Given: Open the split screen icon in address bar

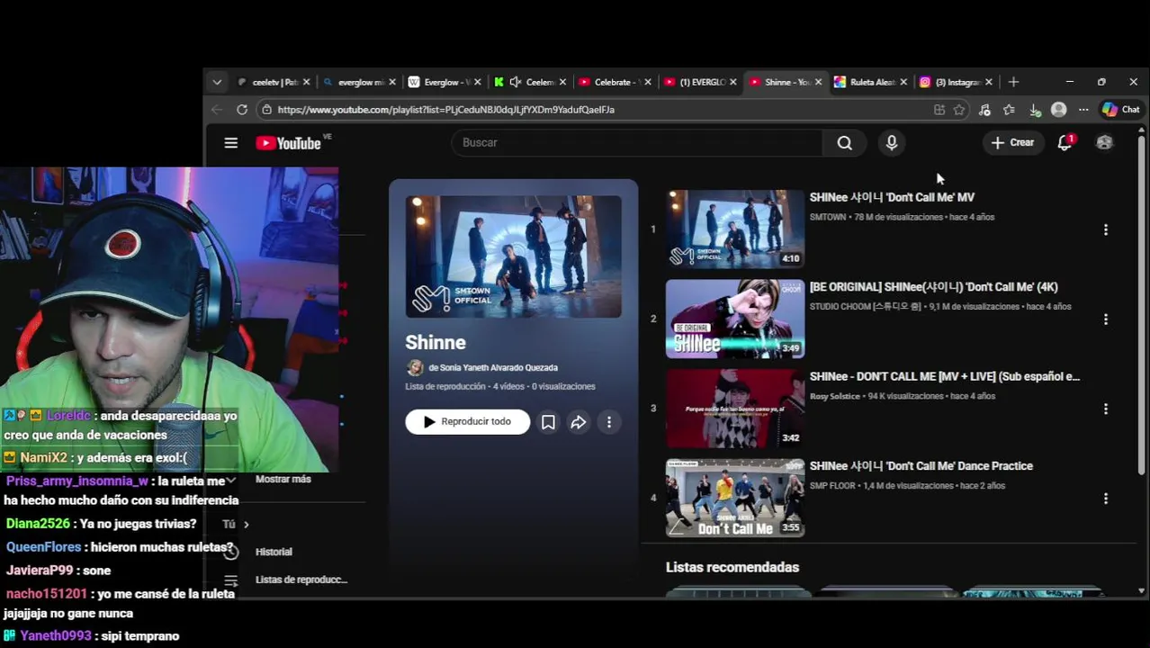Looking at the screenshot, I should pos(939,109).
